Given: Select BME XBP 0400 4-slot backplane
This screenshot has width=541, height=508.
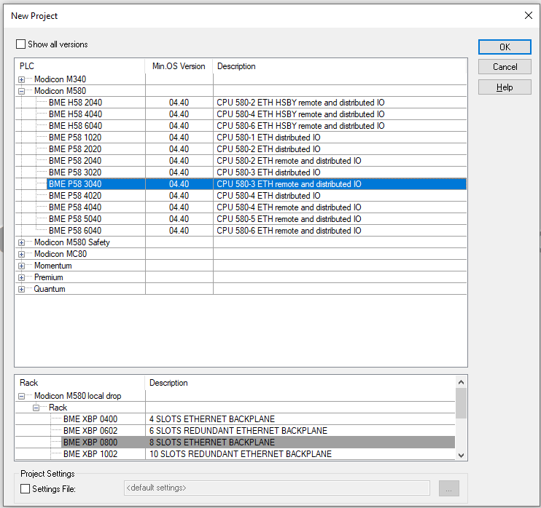Looking at the screenshot, I should click(90, 419).
